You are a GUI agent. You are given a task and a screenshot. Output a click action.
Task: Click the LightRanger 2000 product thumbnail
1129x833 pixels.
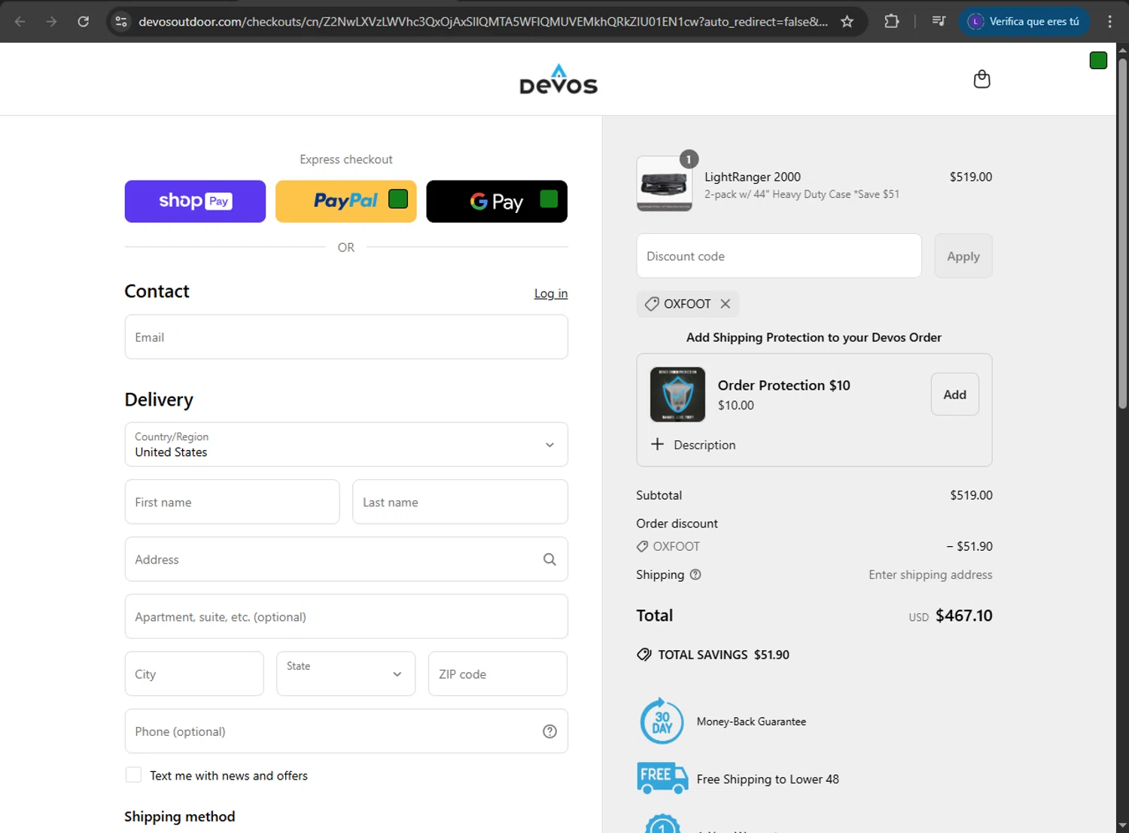pyautogui.click(x=664, y=184)
